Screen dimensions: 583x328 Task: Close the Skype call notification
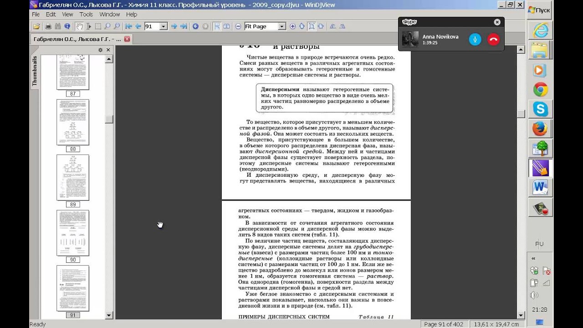click(x=497, y=22)
